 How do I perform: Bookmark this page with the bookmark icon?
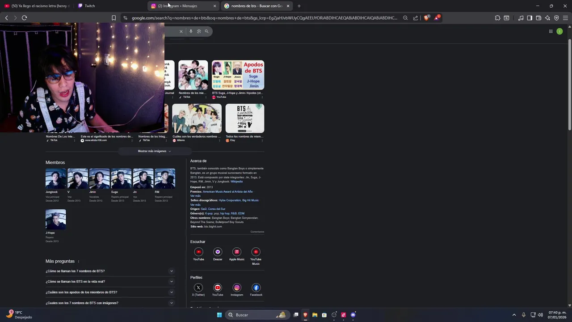point(114,18)
